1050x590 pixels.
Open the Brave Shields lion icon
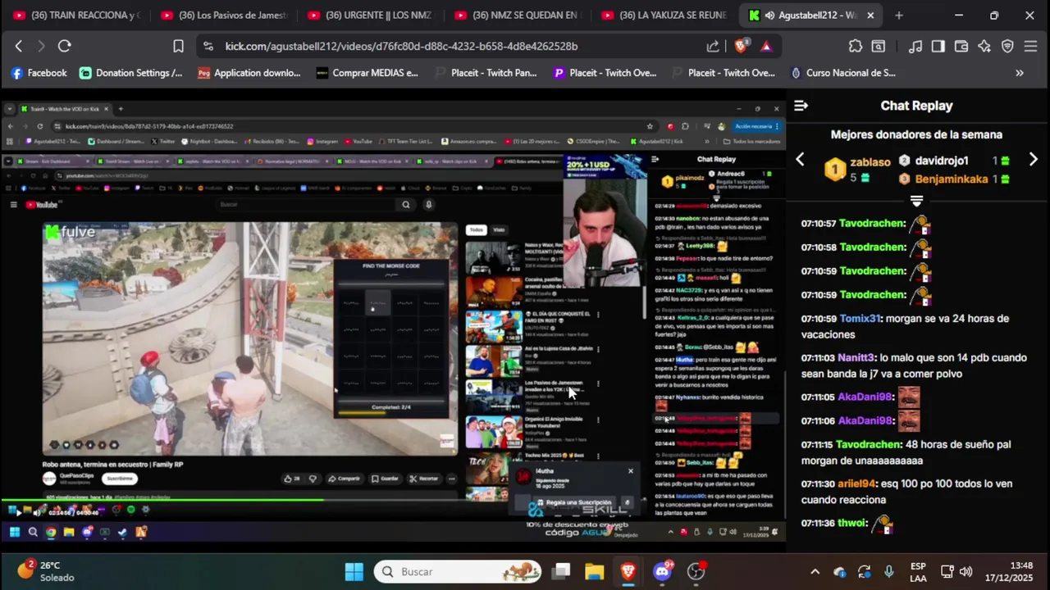[741, 47]
